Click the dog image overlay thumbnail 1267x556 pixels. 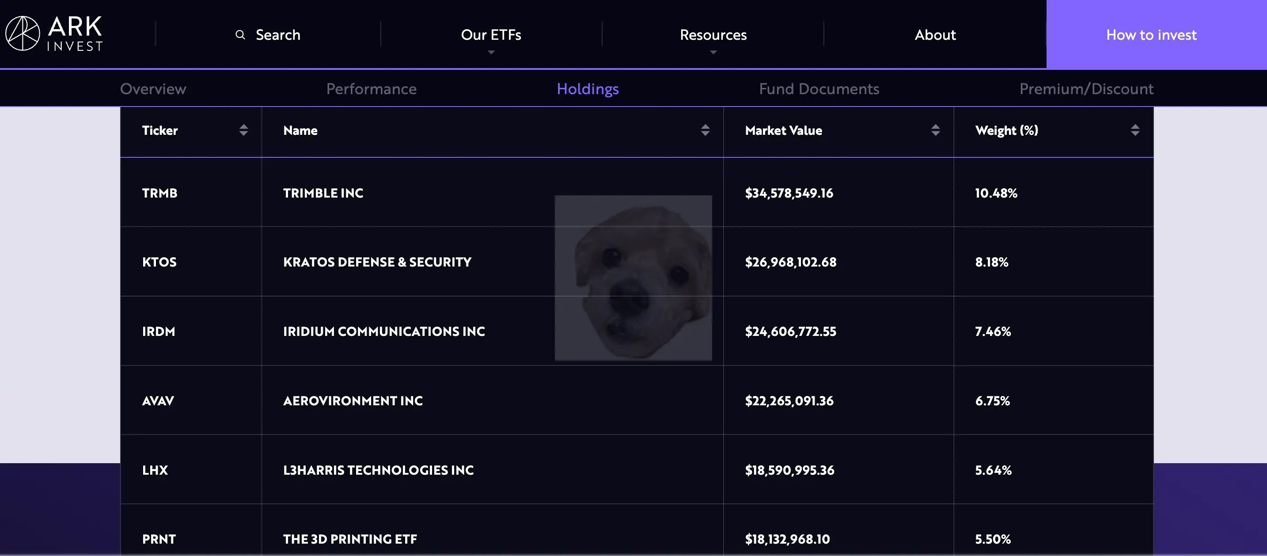[633, 278]
